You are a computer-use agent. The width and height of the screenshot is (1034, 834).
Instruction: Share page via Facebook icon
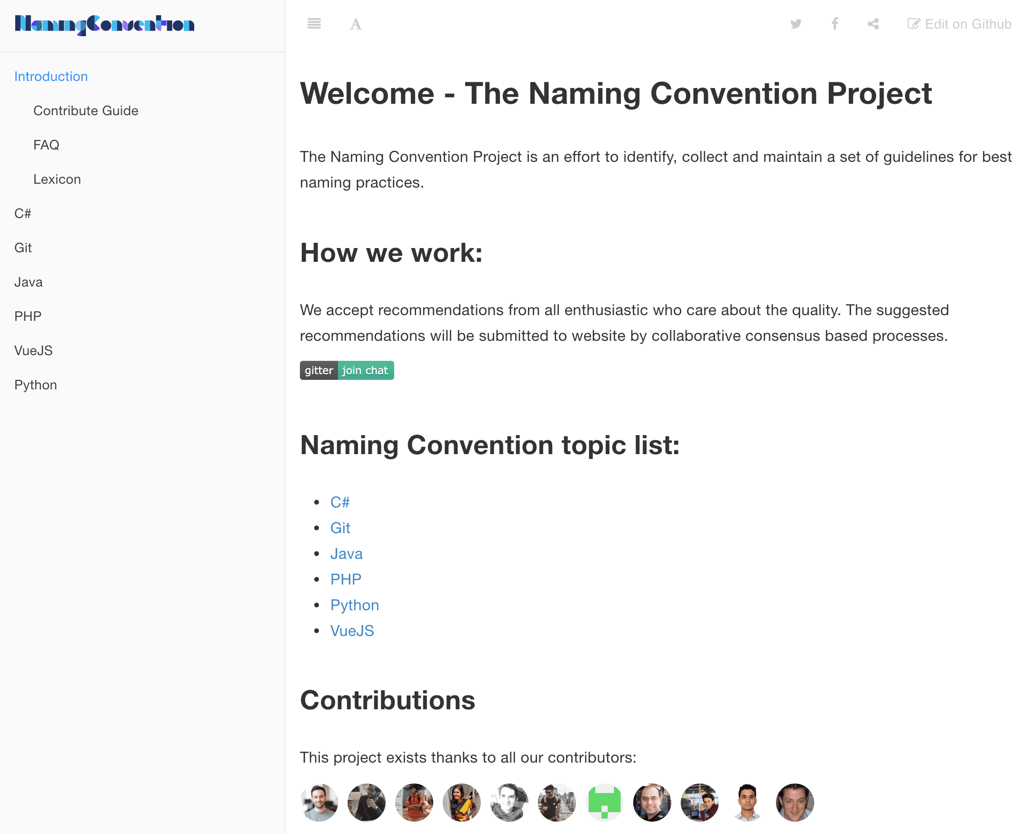click(835, 23)
